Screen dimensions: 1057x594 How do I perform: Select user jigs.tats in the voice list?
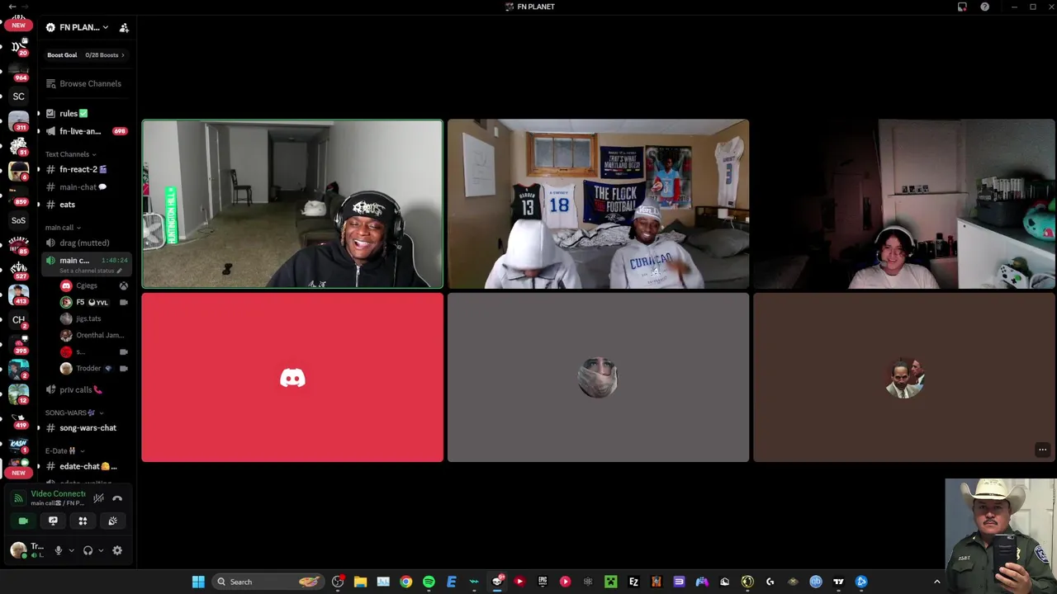[x=93, y=318]
